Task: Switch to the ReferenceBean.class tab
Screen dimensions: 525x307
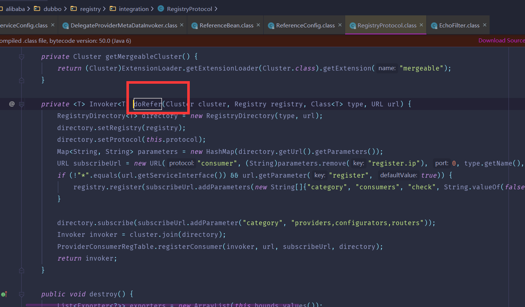Action: 225,26
